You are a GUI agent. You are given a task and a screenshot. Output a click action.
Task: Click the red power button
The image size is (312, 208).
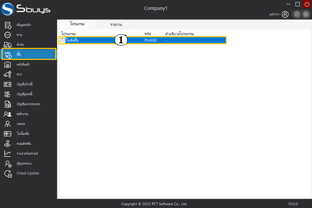pyautogui.click(x=307, y=4)
